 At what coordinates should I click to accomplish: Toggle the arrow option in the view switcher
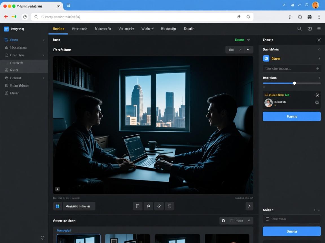tap(248, 50)
